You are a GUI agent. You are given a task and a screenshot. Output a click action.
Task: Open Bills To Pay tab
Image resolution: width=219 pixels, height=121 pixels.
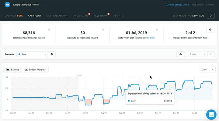click(100, 15)
